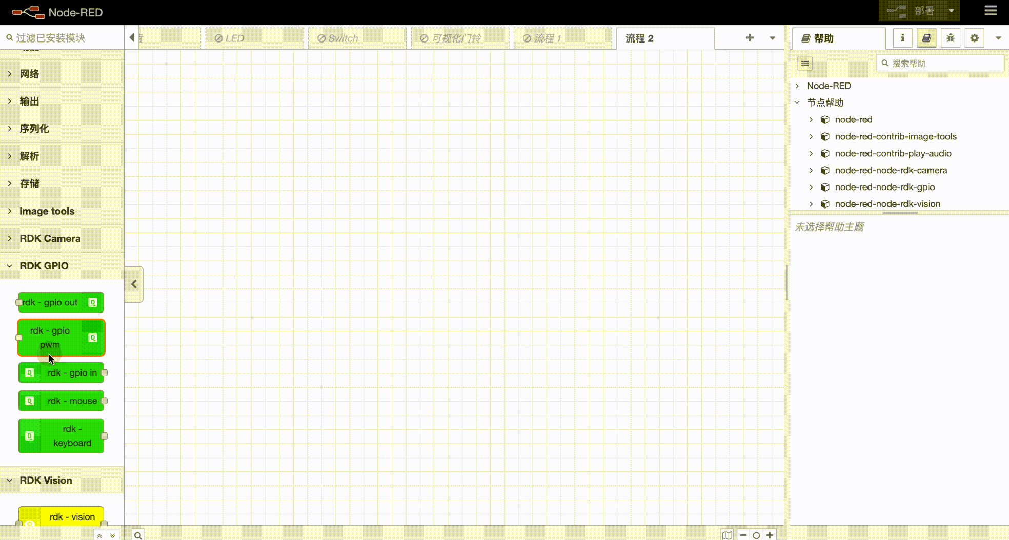Expand node-red-node-rdk-camera help entry

click(x=811, y=170)
